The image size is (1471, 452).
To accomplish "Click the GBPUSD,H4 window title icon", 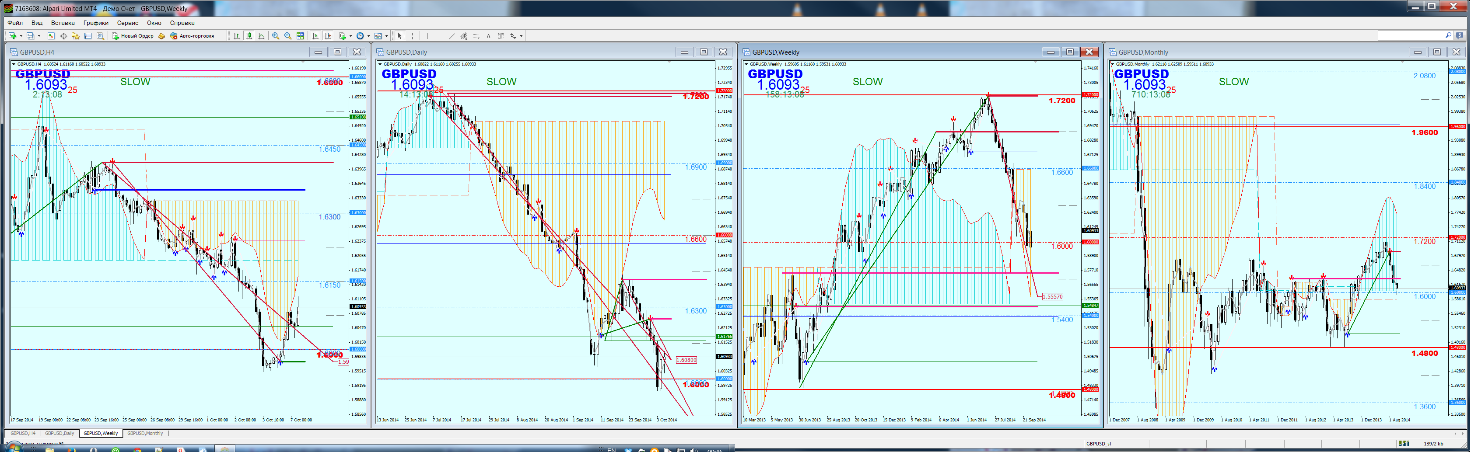I will pos(14,52).
